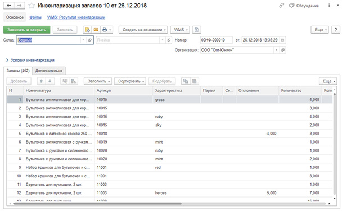Click the Записать и закрыть button
Viewport: 342px width, 211px height.
point(26,30)
